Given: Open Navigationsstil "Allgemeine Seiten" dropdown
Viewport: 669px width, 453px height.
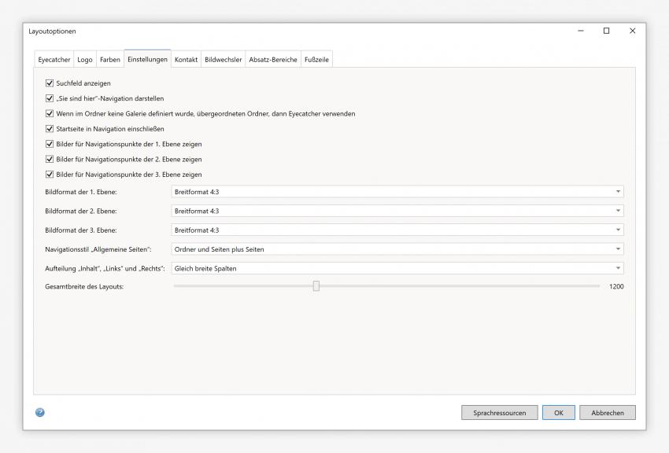Looking at the screenshot, I should [397, 249].
